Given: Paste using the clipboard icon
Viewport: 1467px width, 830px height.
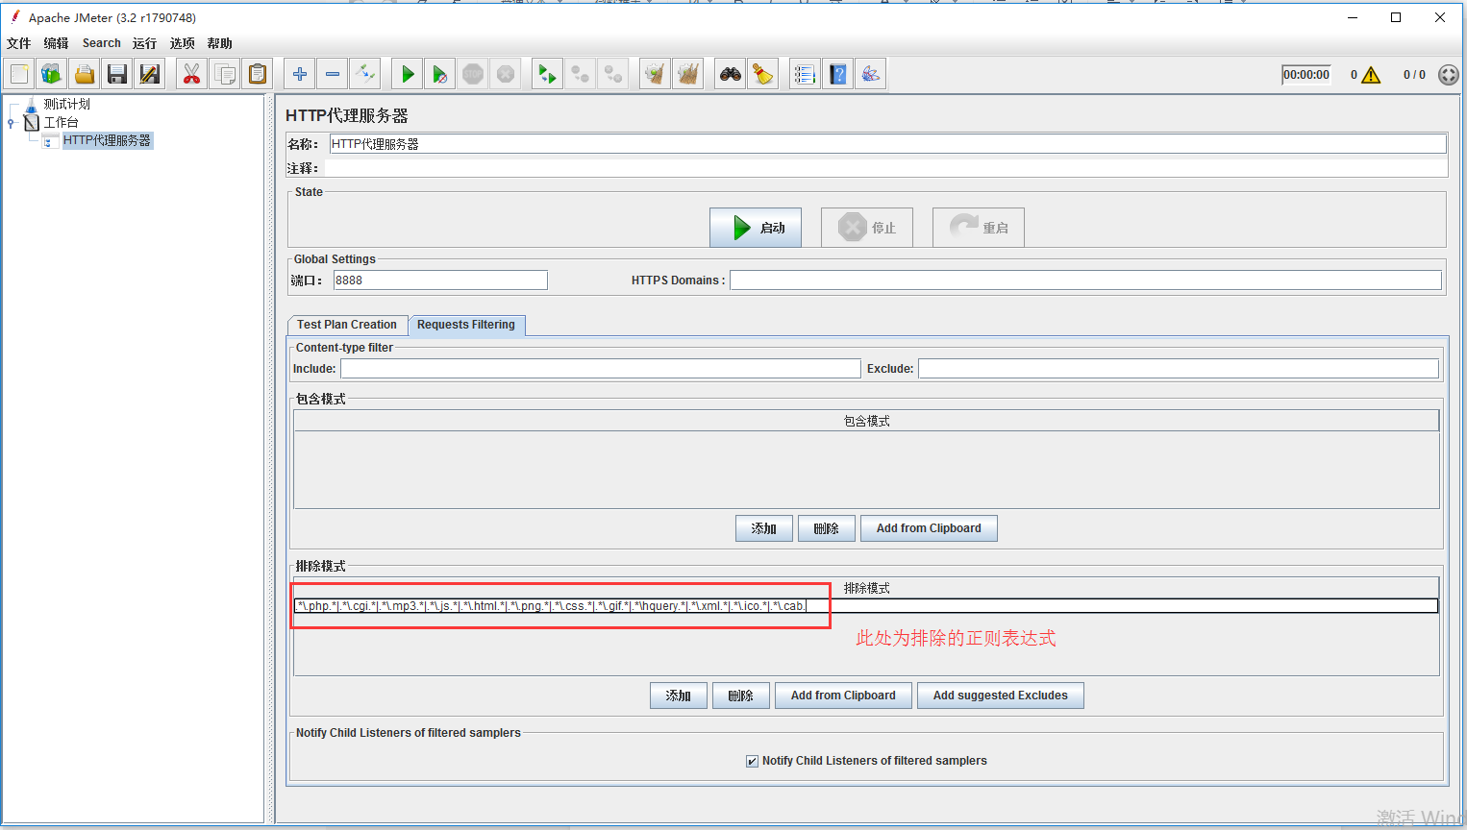Looking at the screenshot, I should (258, 74).
